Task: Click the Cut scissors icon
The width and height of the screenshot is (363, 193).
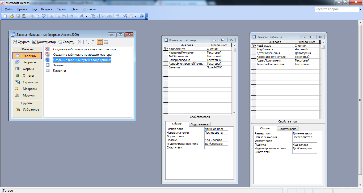Action: tap(51, 16)
